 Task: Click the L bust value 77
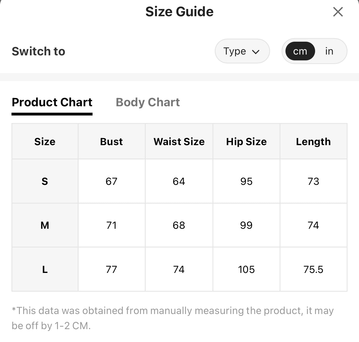click(x=112, y=269)
